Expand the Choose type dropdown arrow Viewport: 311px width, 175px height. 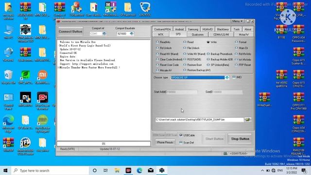pyautogui.click(x=227, y=78)
